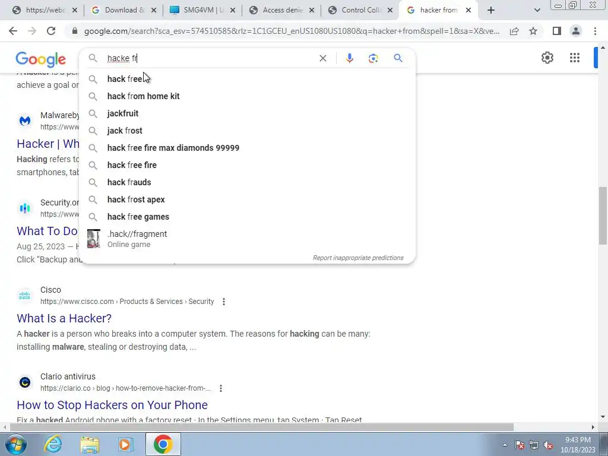Select the 'jackfruit' suggestion
The width and height of the screenshot is (608, 456).
pos(248,113)
